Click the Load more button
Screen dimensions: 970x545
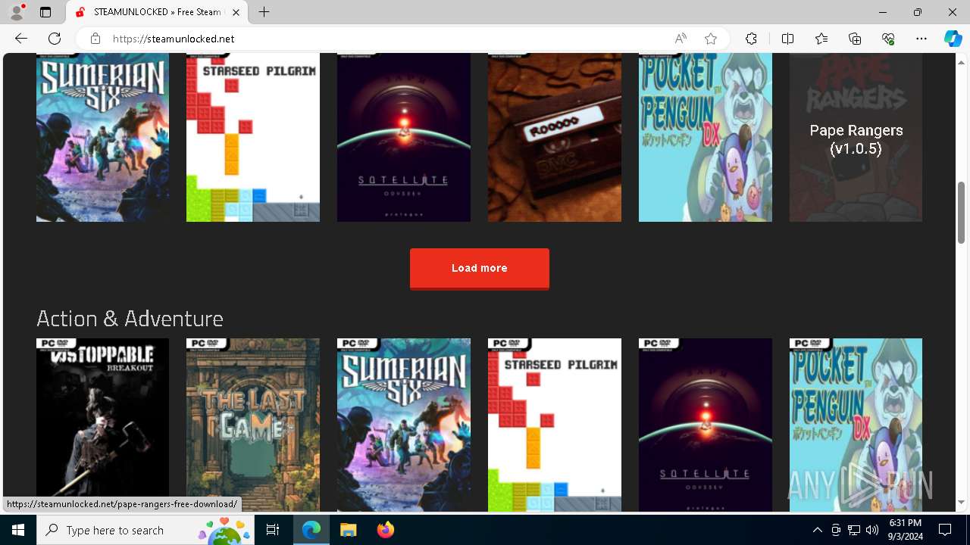(x=480, y=269)
